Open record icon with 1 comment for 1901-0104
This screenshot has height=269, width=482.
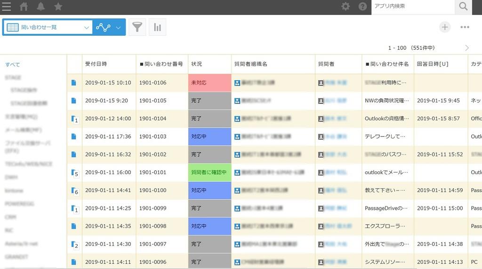[x=75, y=119]
